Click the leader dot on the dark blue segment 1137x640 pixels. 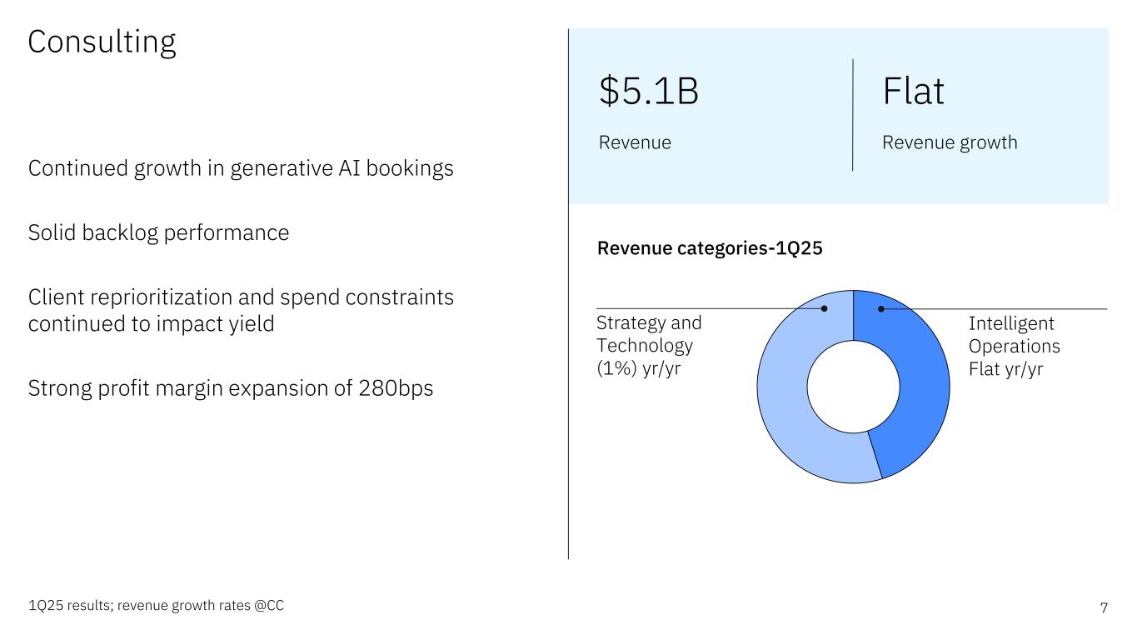(880, 308)
